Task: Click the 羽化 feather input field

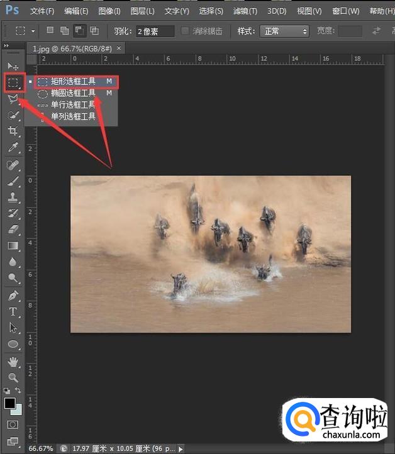Action: [155, 31]
